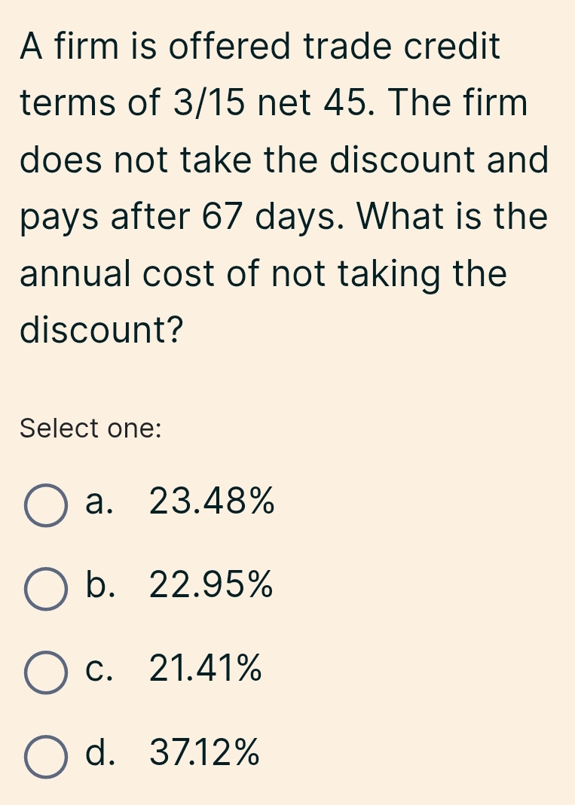Pick the radio button for option c
This screenshot has height=805, width=575.
(47, 671)
